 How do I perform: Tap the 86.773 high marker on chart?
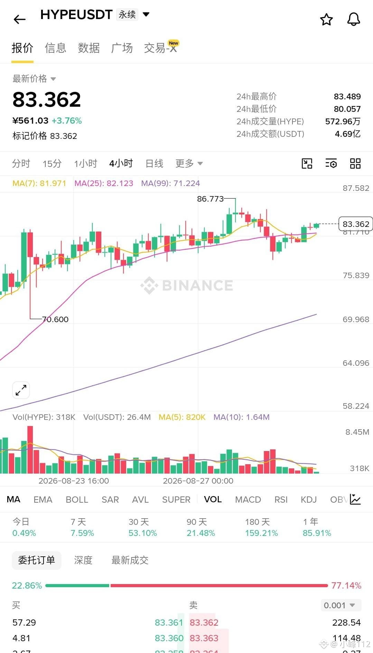pyautogui.click(x=210, y=199)
